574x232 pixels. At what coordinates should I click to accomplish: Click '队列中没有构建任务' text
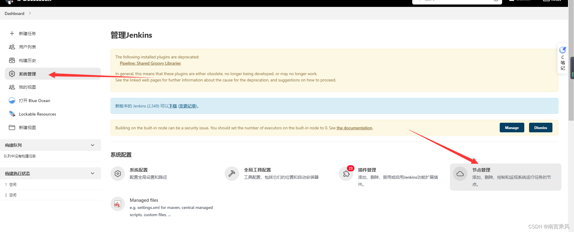pyautogui.click(x=20, y=156)
